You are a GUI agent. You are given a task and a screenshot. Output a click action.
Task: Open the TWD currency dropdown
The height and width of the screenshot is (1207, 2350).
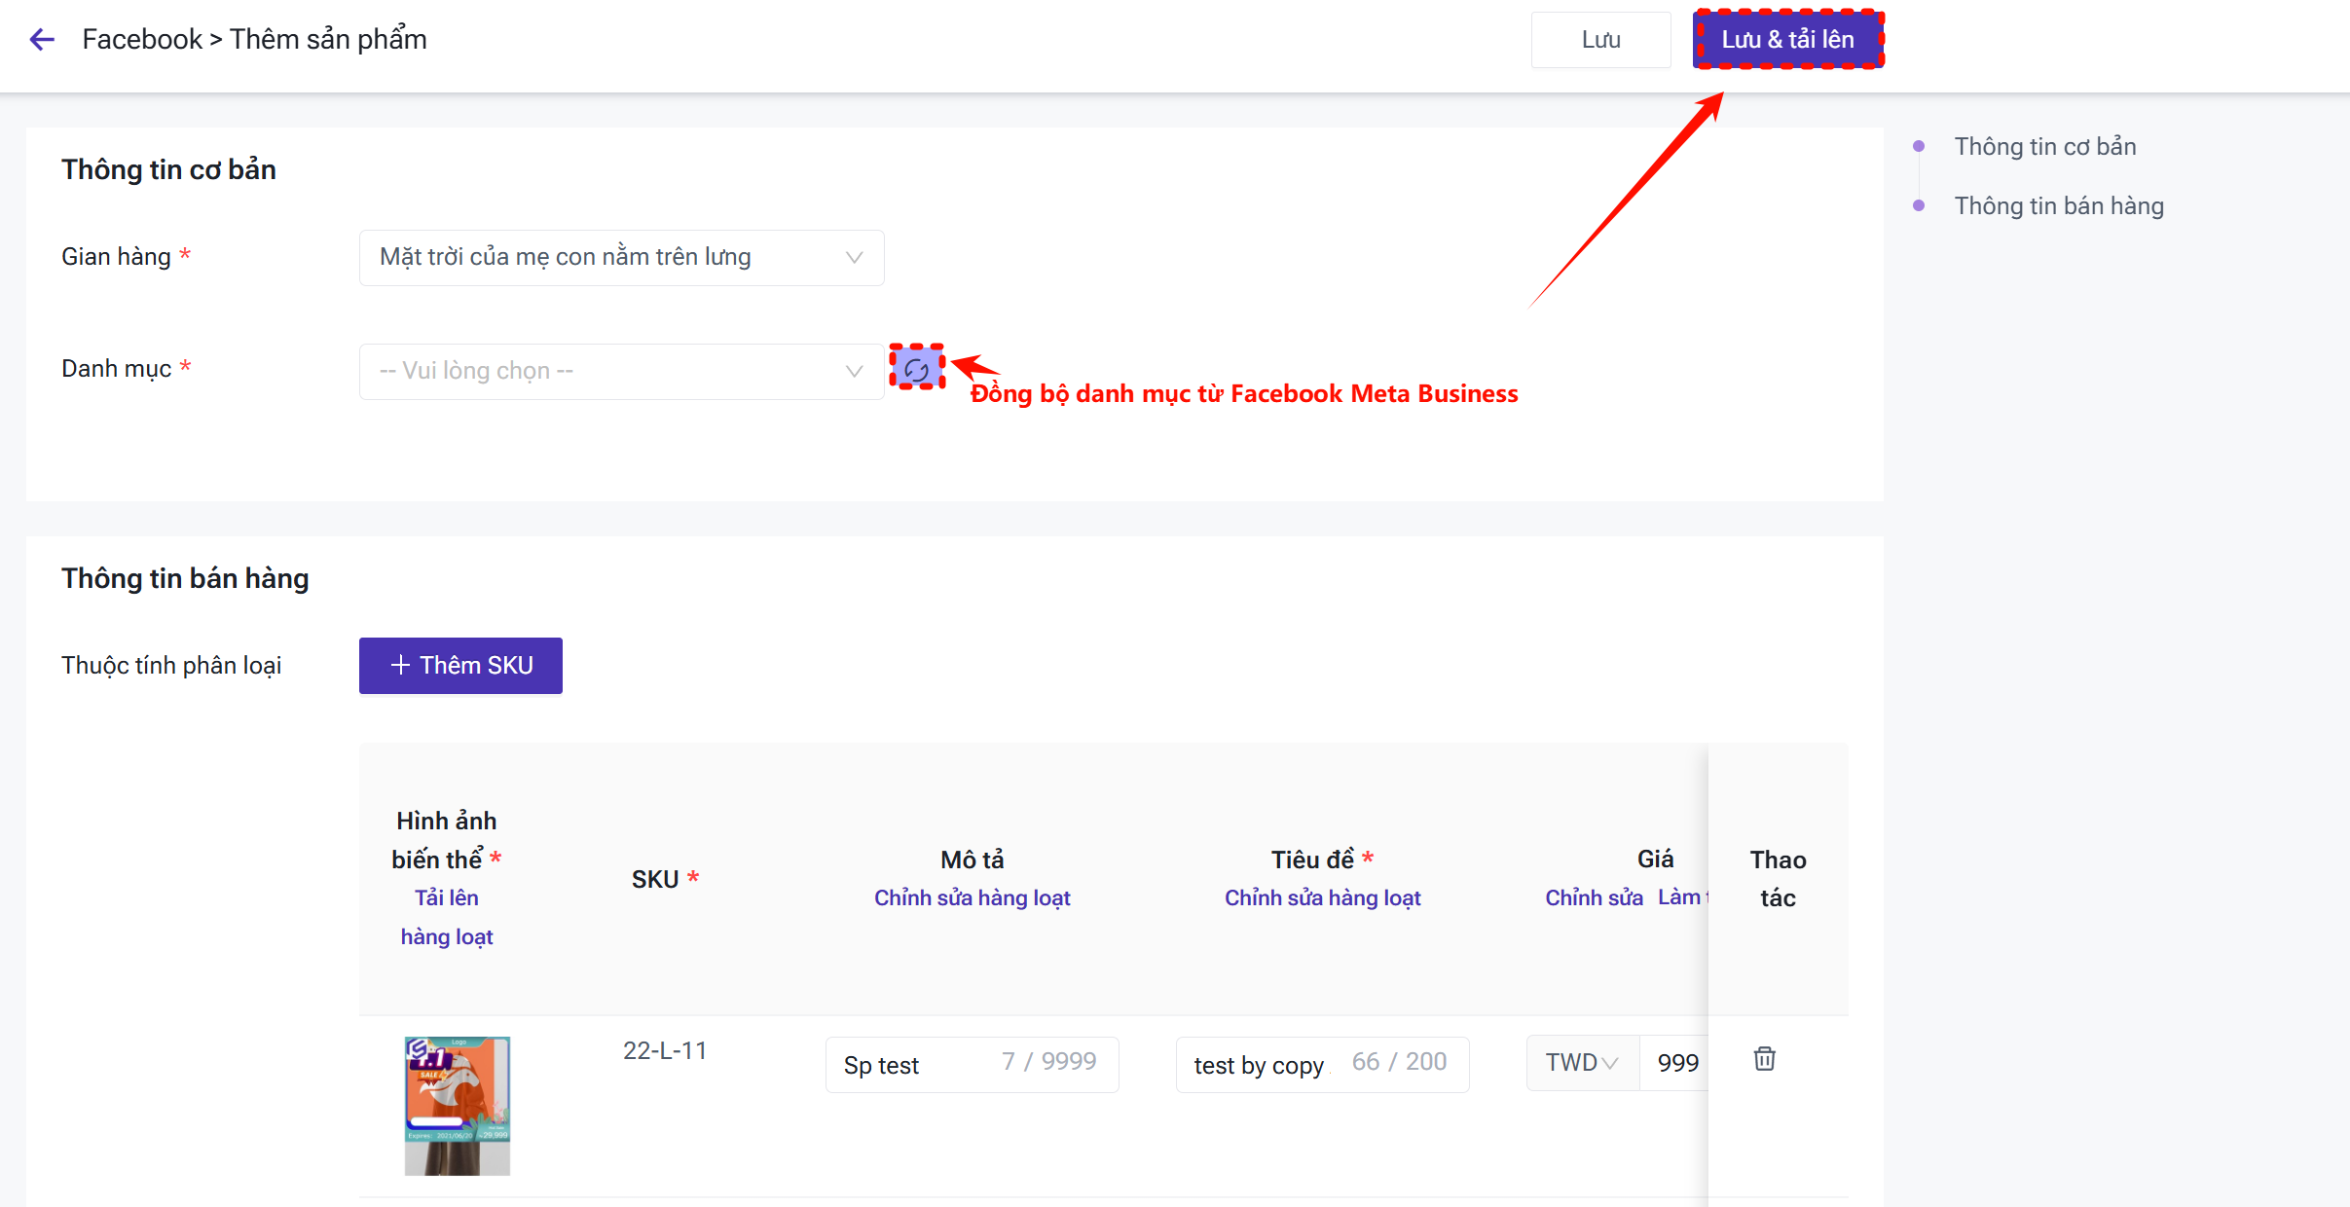tap(1582, 1063)
